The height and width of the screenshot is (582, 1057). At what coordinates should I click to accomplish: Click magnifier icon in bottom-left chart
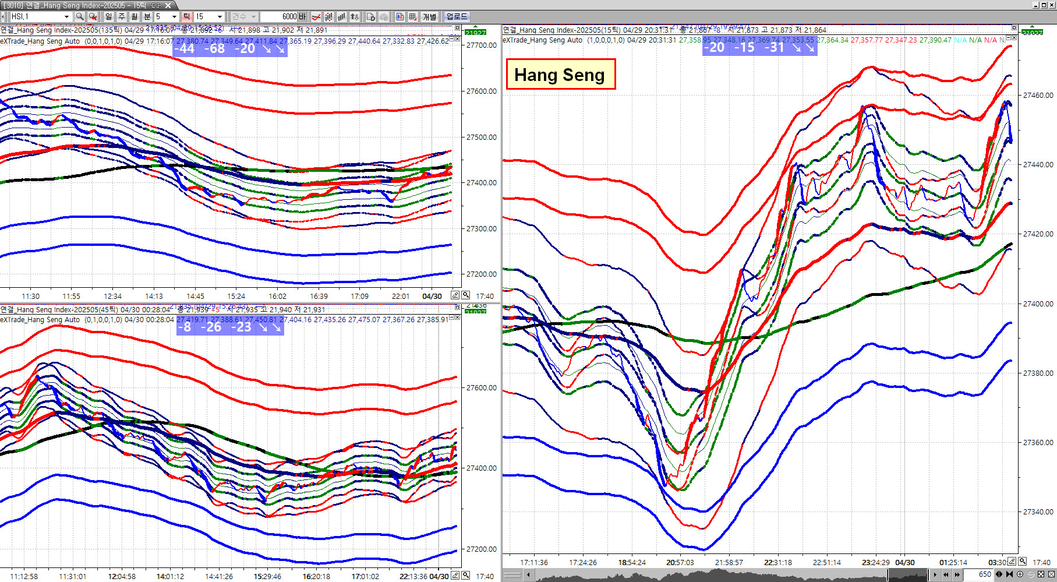[x=465, y=576]
